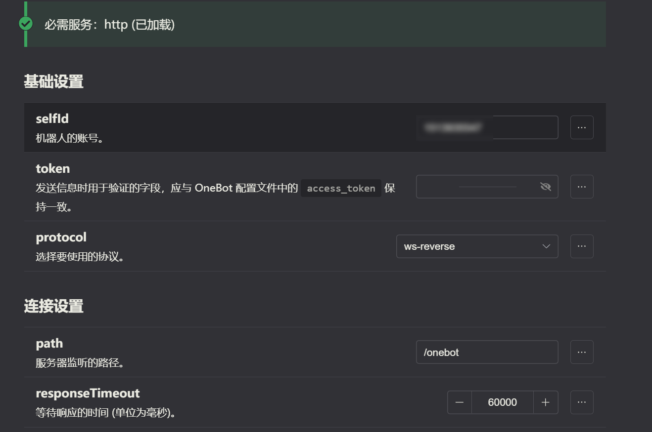Decrease responseTimeout with the minus button
The image size is (652, 432).
459,402
